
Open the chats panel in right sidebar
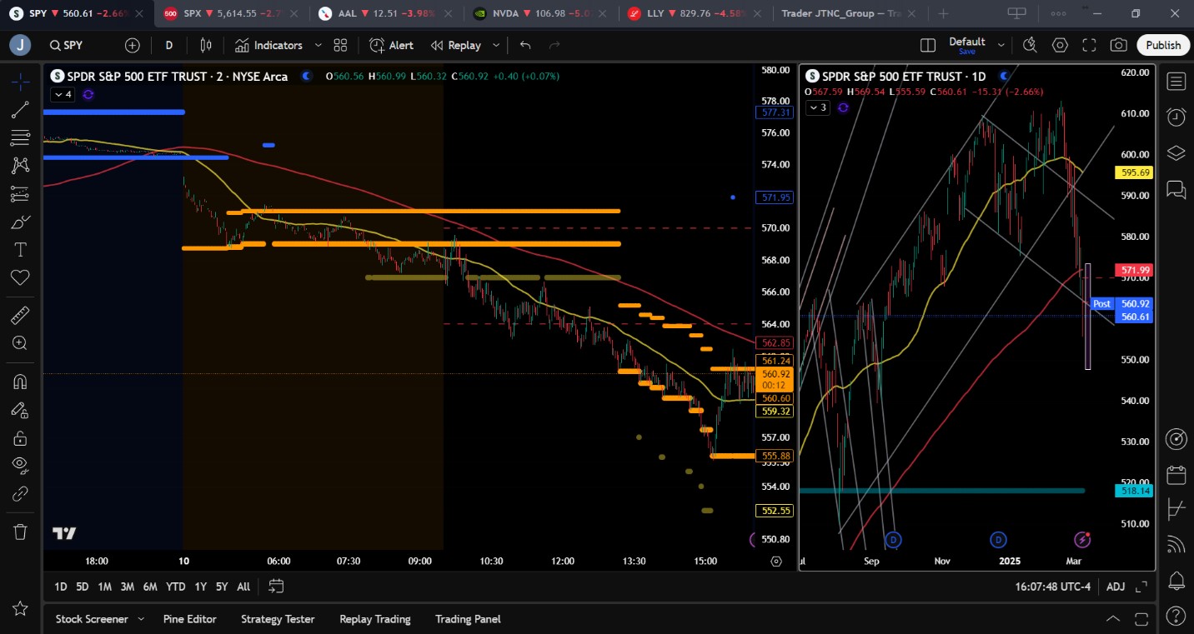(x=1176, y=190)
